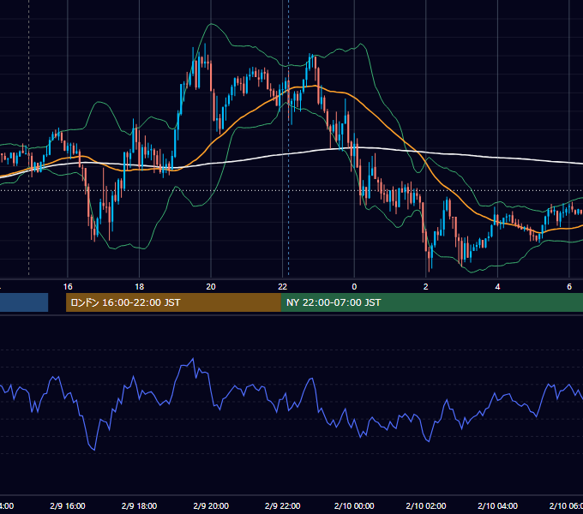
Task: Click the 22 hour label on price chart axis
Action: [283, 287]
